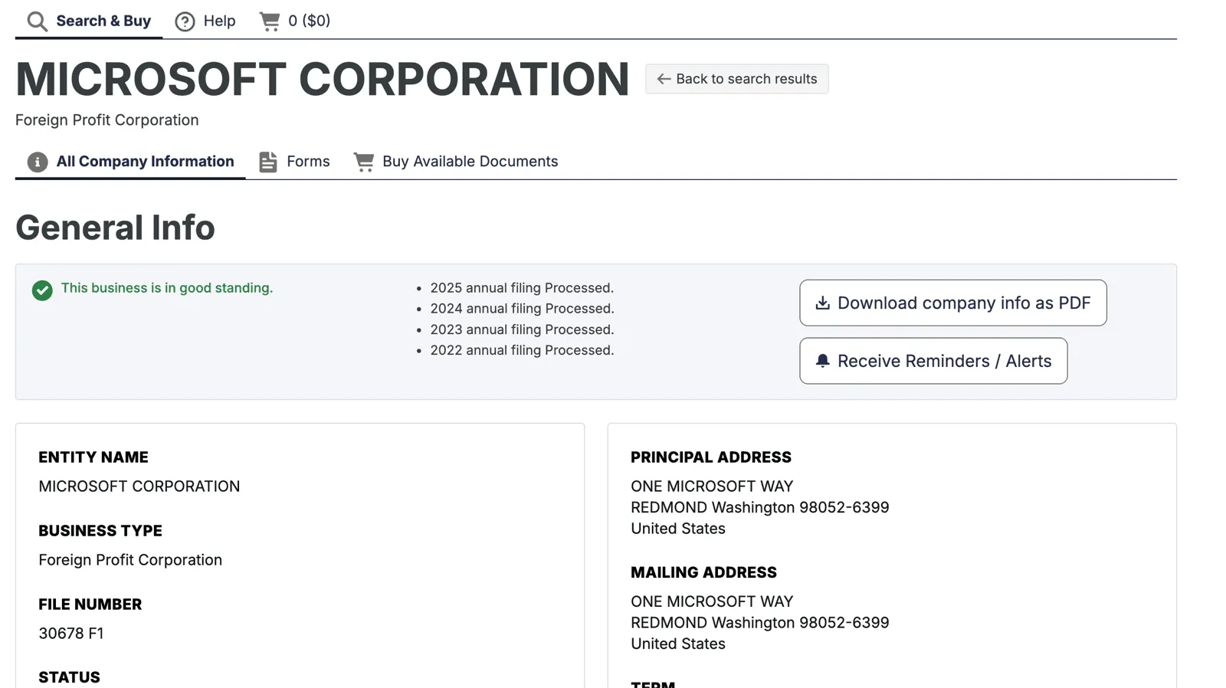Open the Help menu item
Viewport: 1226px width, 688px height.
[205, 21]
